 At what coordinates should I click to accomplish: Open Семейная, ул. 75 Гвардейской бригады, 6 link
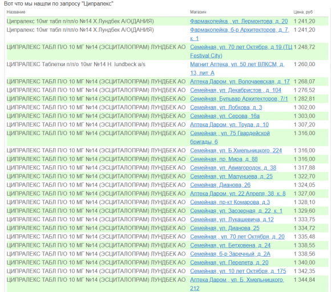click(x=230, y=137)
